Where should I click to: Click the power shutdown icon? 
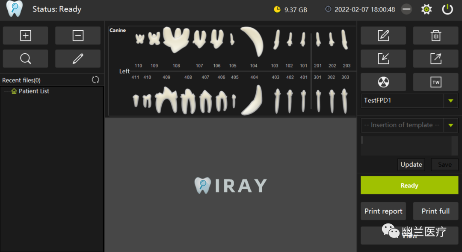click(x=447, y=9)
